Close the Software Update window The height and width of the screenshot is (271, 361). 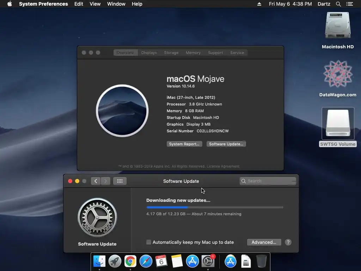click(70, 181)
